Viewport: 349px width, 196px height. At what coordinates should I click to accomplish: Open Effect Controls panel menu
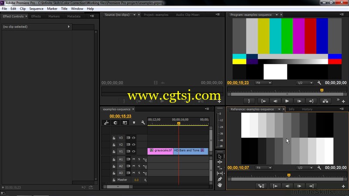[92, 16]
